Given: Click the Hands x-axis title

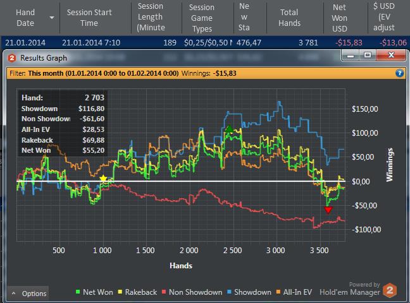Looking at the screenshot, I should point(181,266).
